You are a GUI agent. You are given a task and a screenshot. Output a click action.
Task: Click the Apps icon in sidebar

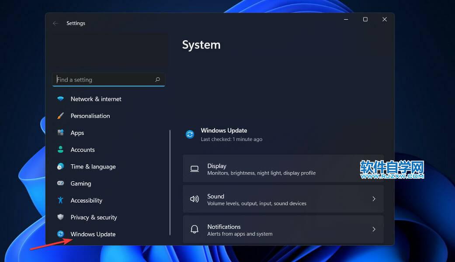coord(60,133)
